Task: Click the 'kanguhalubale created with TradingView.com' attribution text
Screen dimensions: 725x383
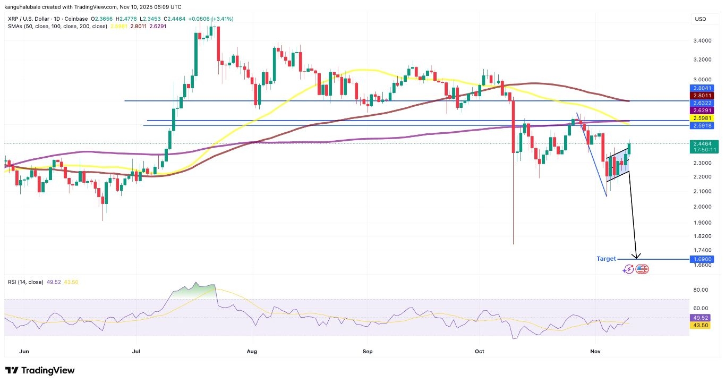Action: tap(62, 7)
